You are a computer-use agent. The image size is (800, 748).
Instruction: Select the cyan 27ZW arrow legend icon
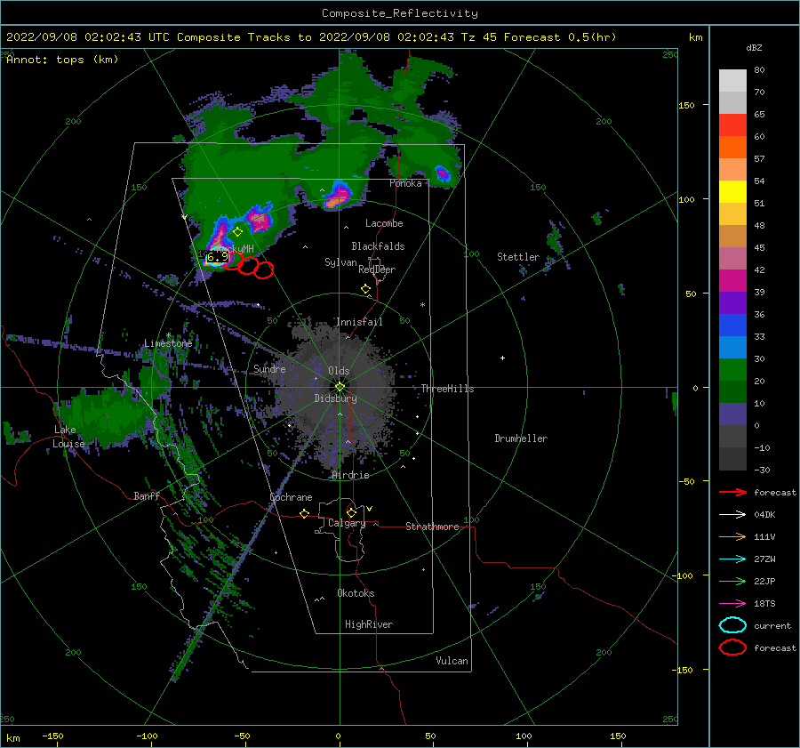732,559
